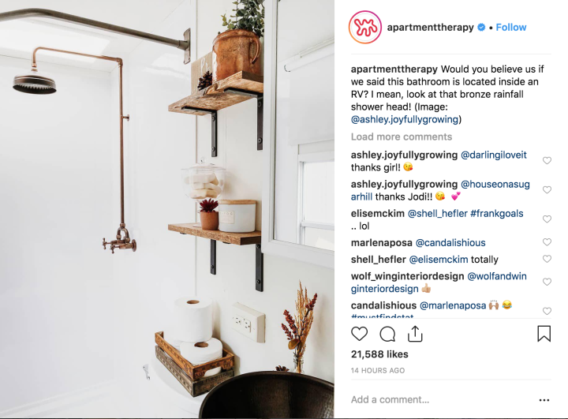
Task: Expand Load more comments
Action: [x=402, y=137]
